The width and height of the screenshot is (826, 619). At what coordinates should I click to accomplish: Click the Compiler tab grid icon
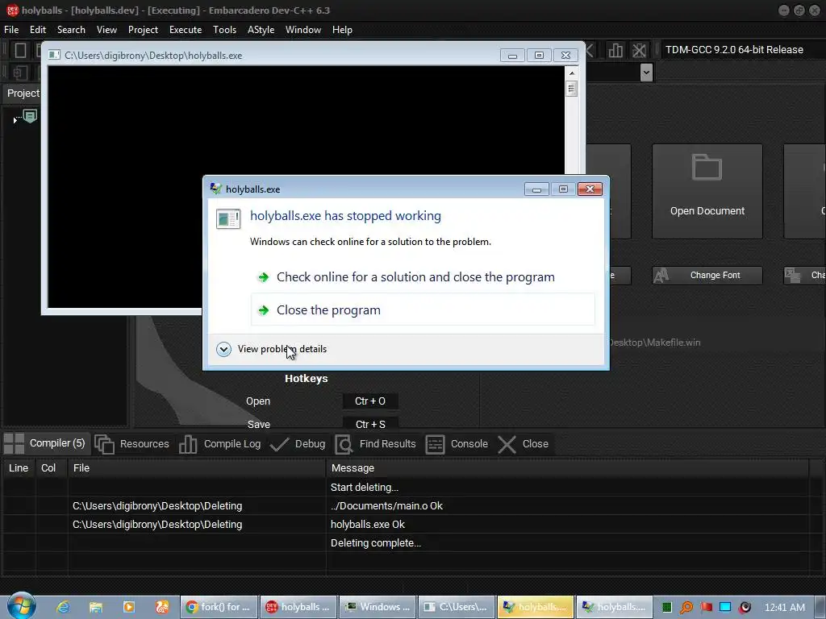(15, 444)
